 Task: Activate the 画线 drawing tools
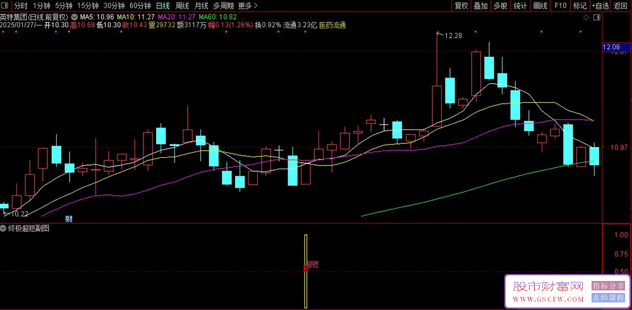click(540, 6)
